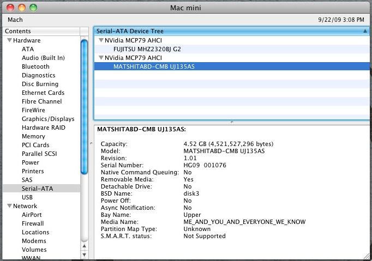Screen dimensions: 372x261
Task: Click the window resize grip corner
Action: pos(367,256)
